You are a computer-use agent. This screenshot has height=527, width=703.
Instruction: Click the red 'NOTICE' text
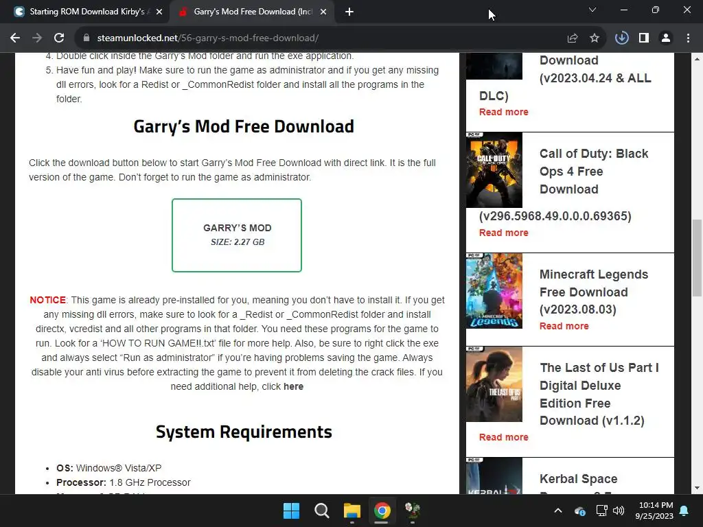tap(47, 300)
